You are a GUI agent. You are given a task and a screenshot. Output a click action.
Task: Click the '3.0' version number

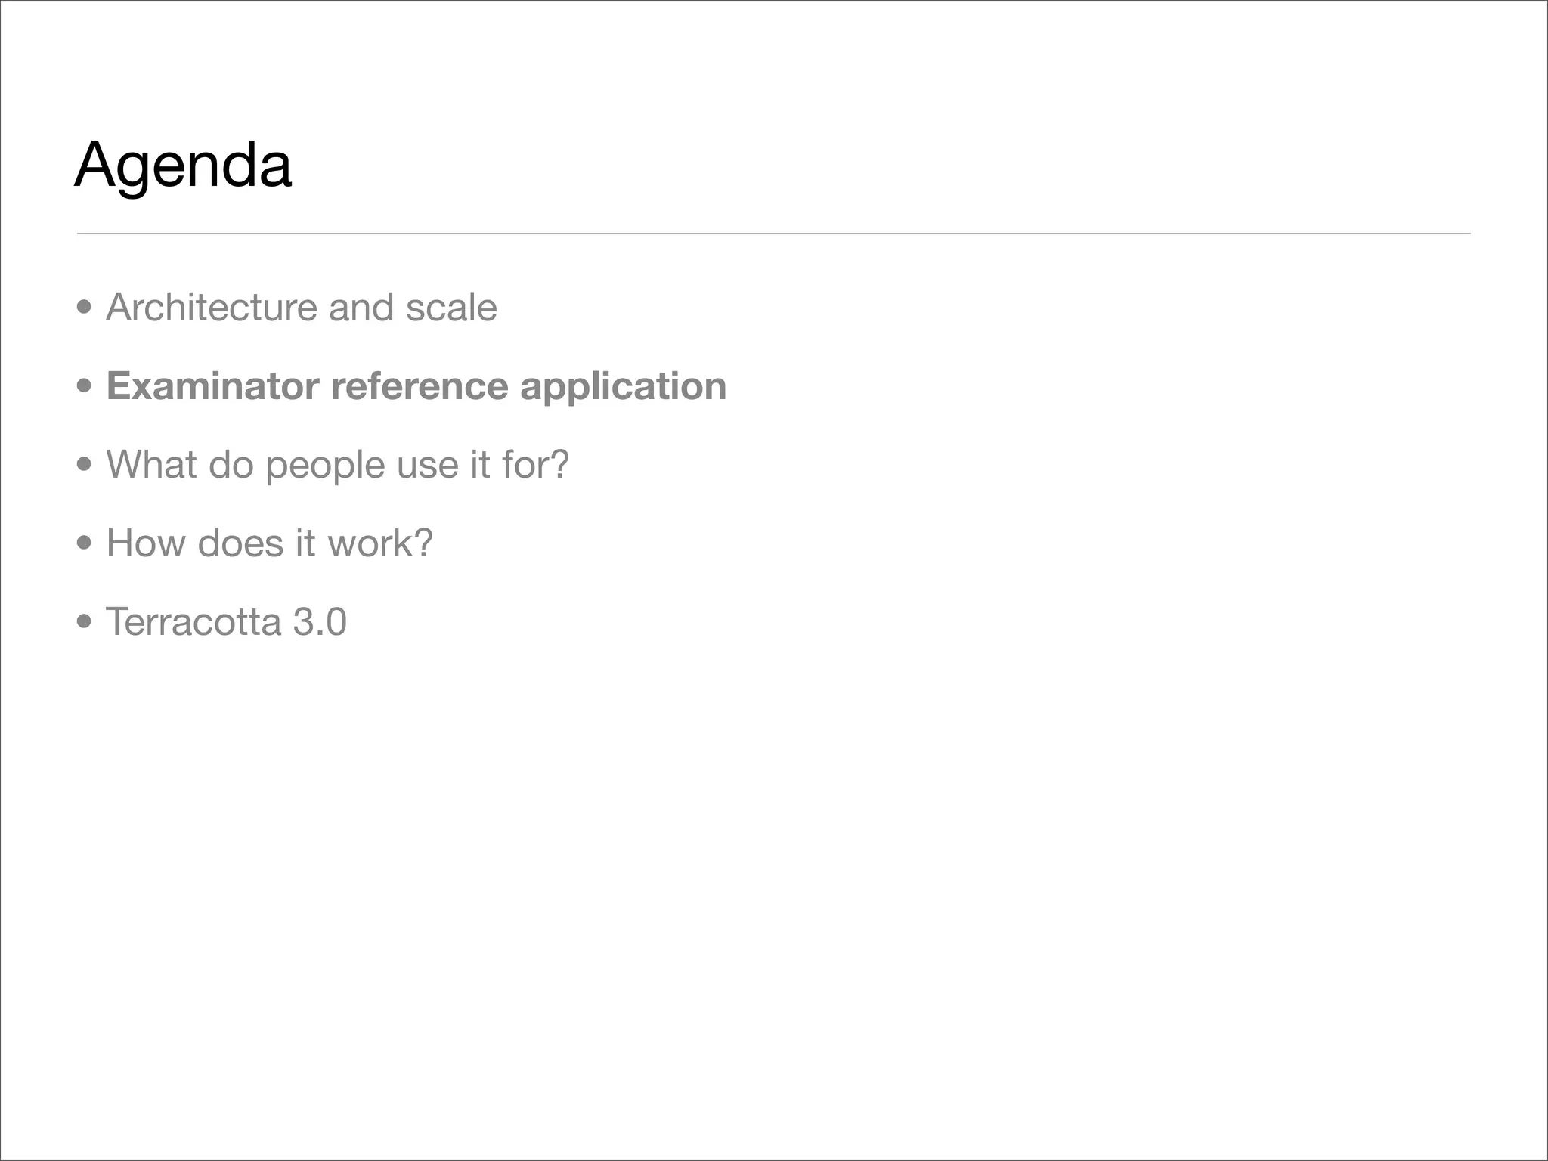pyautogui.click(x=320, y=621)
